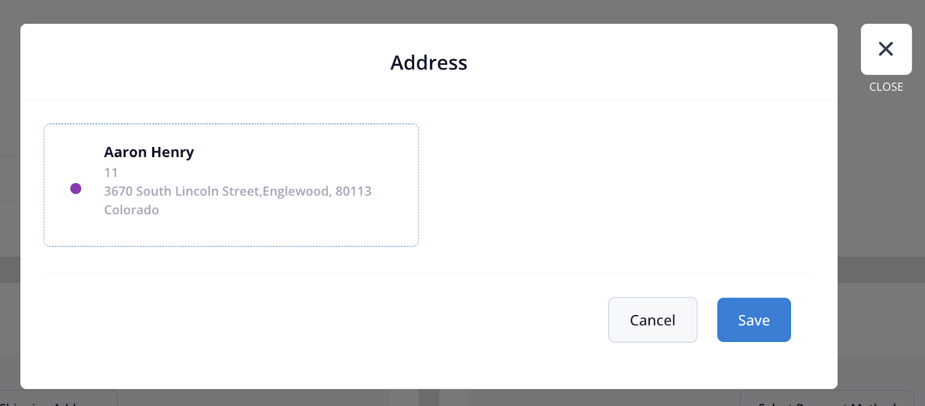
Task: Select the Aaron Henry address radio button
Action: 76,188
